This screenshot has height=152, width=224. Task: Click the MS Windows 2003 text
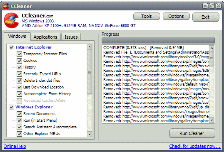tap(38, 21)
